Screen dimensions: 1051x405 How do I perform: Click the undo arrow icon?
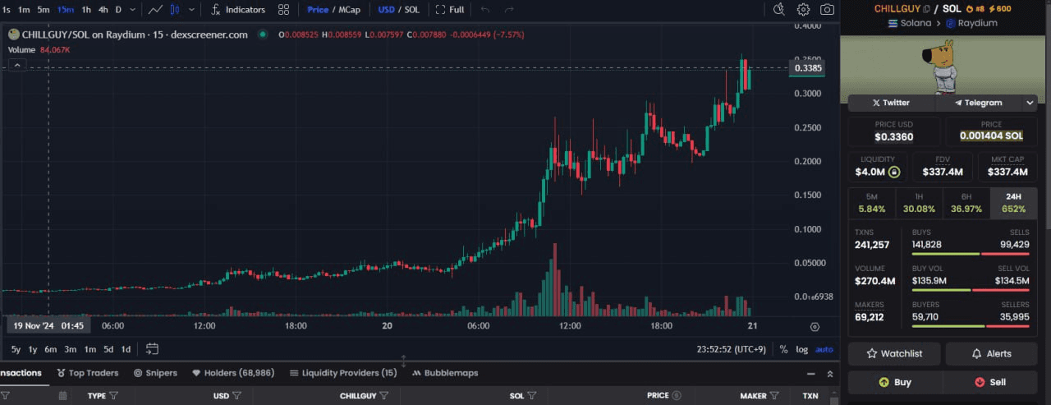coord(485,10)
